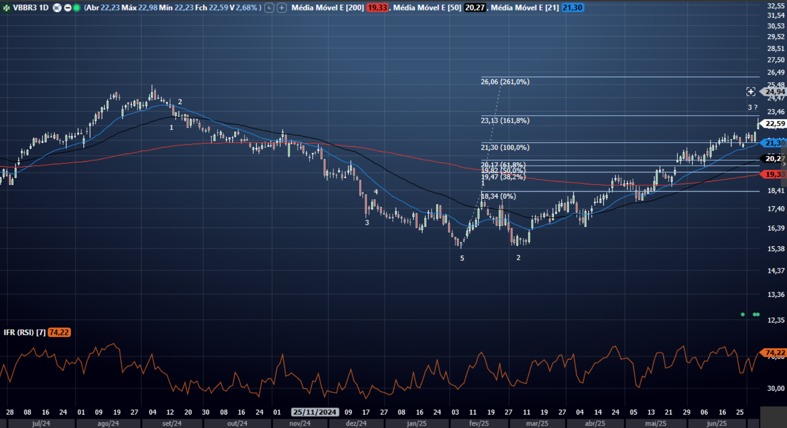Click the jun/25 month label on the time axis
Image resolution: width=787 pixels, height=428 pixels.
[x=716, y=423]
